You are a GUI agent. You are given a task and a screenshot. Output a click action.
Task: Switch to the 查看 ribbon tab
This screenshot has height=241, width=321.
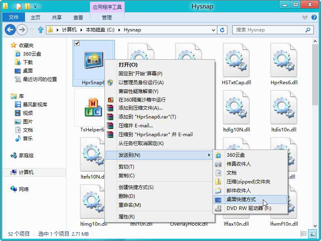(x=78, y=17)
